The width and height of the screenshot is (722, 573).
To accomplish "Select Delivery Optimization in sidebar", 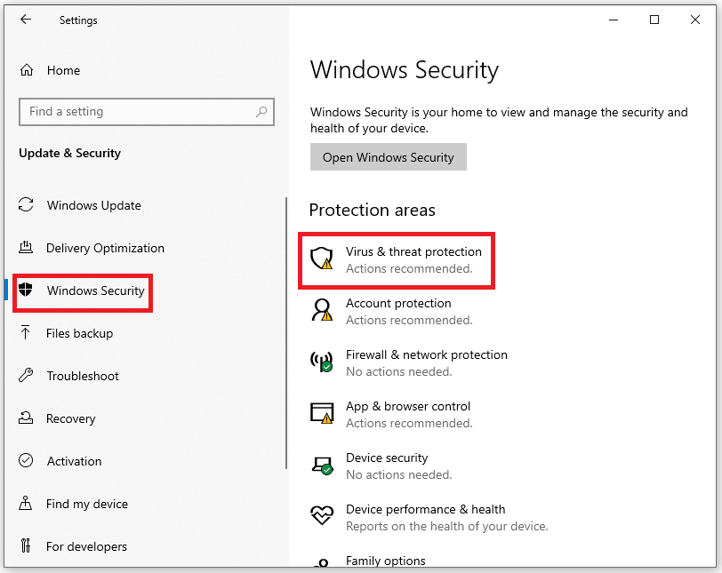I will coord(105,248).
